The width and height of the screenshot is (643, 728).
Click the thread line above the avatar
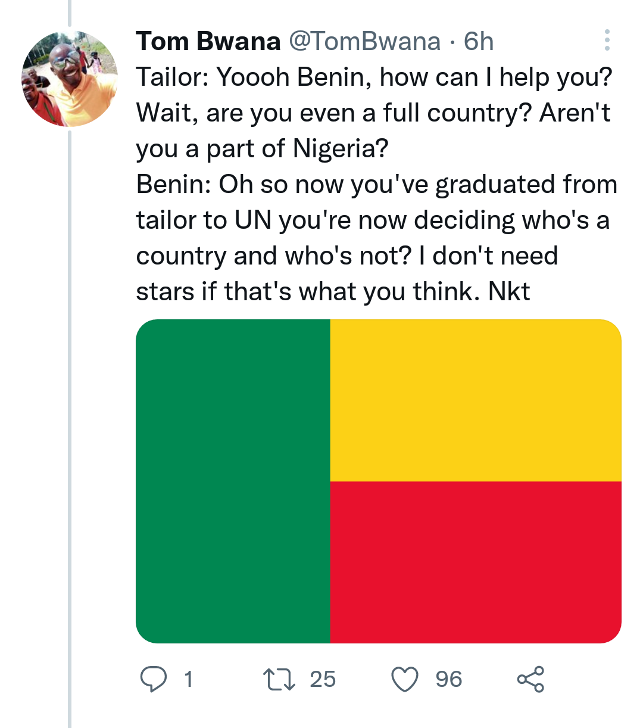[x=70, y=12]
